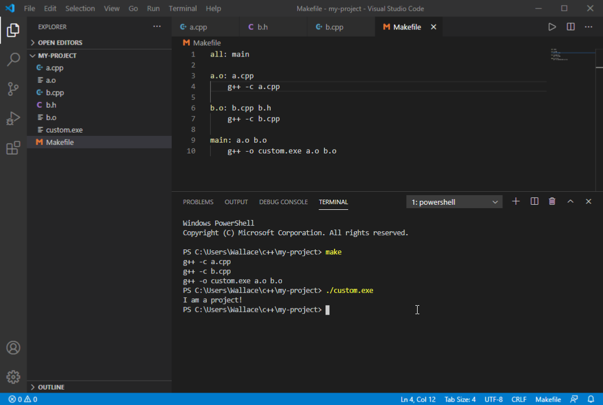Expand the Outline section
Viewport: 603px width, 405px height.
(x=51, y=388)
